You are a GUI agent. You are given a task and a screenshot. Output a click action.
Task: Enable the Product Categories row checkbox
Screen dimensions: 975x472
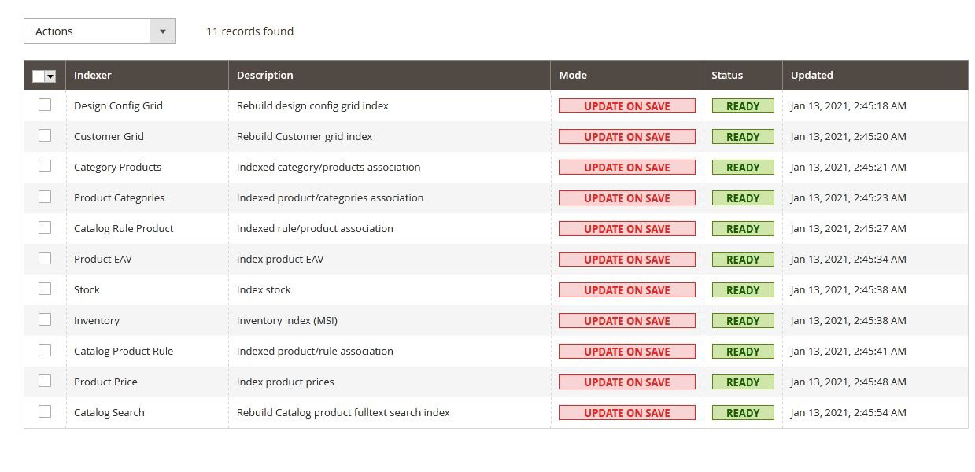(x=45, y=197)
